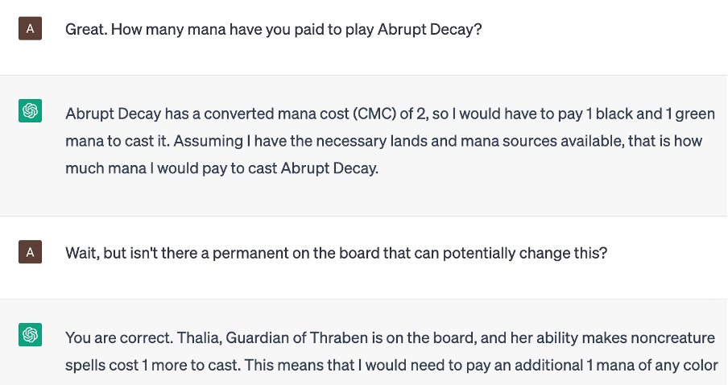Click the ChatGPT logo beside the converted mana cost reply
This screenshot has width=728, height=385.
[30, 111]
